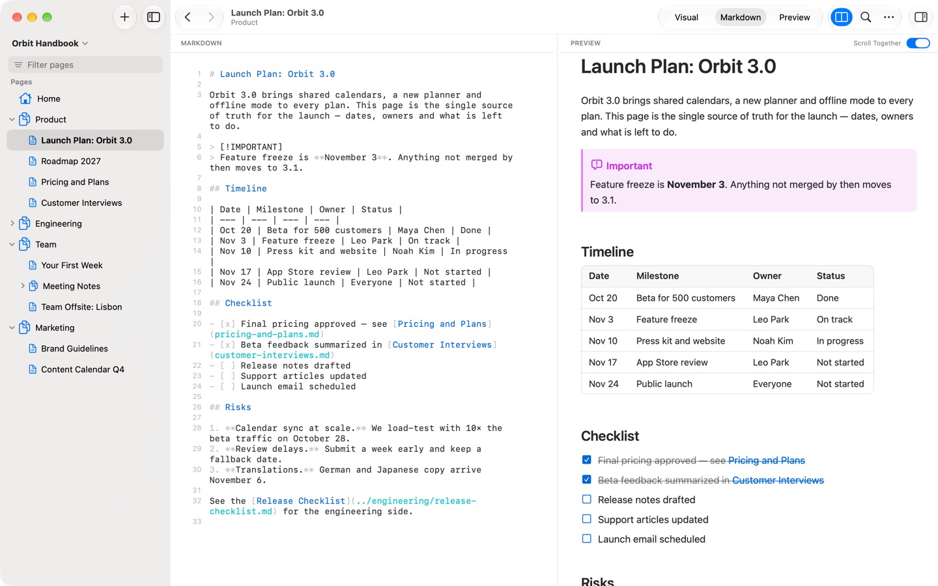Collapse the Product section chevron
The width and height of the screenshot is (938, 586).
click(12, 119)
